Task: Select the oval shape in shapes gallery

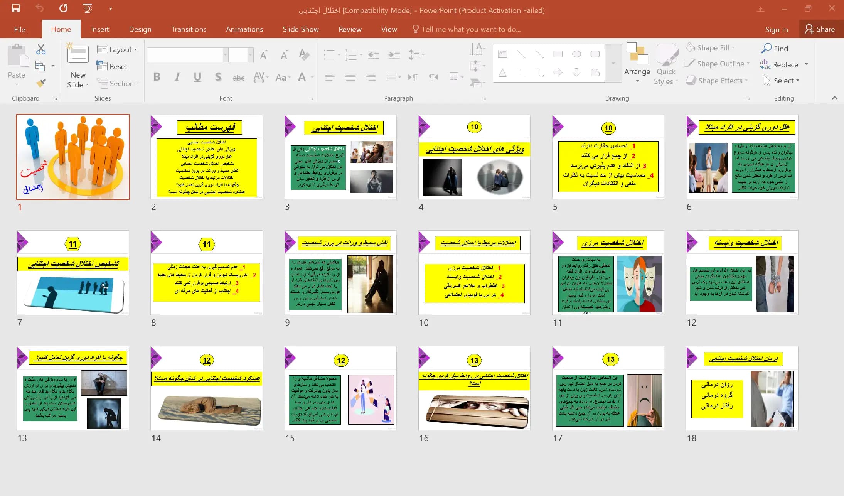Action: pos(576,54)
